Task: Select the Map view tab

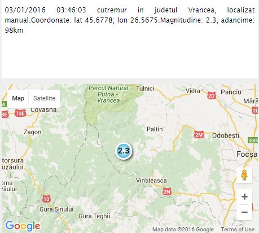Action: [18, 98]
